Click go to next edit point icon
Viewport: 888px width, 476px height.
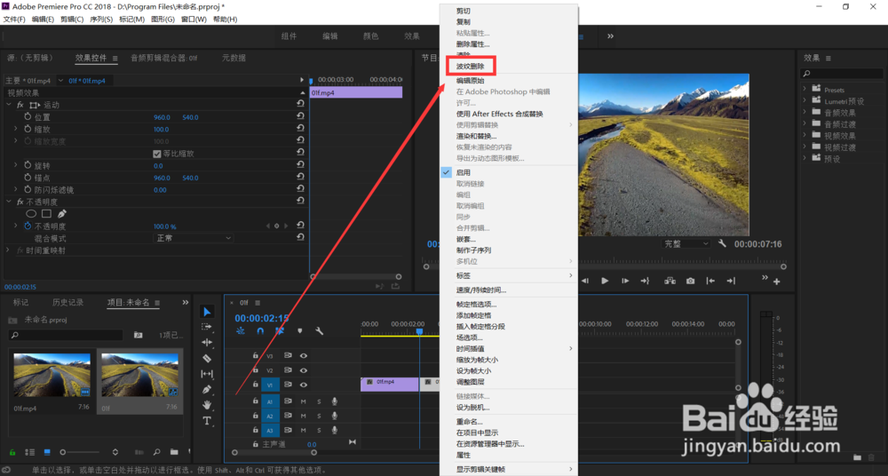[731, 281]
